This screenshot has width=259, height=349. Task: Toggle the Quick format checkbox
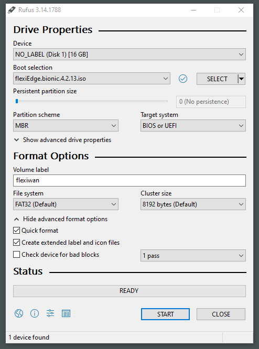coord(16,231)
